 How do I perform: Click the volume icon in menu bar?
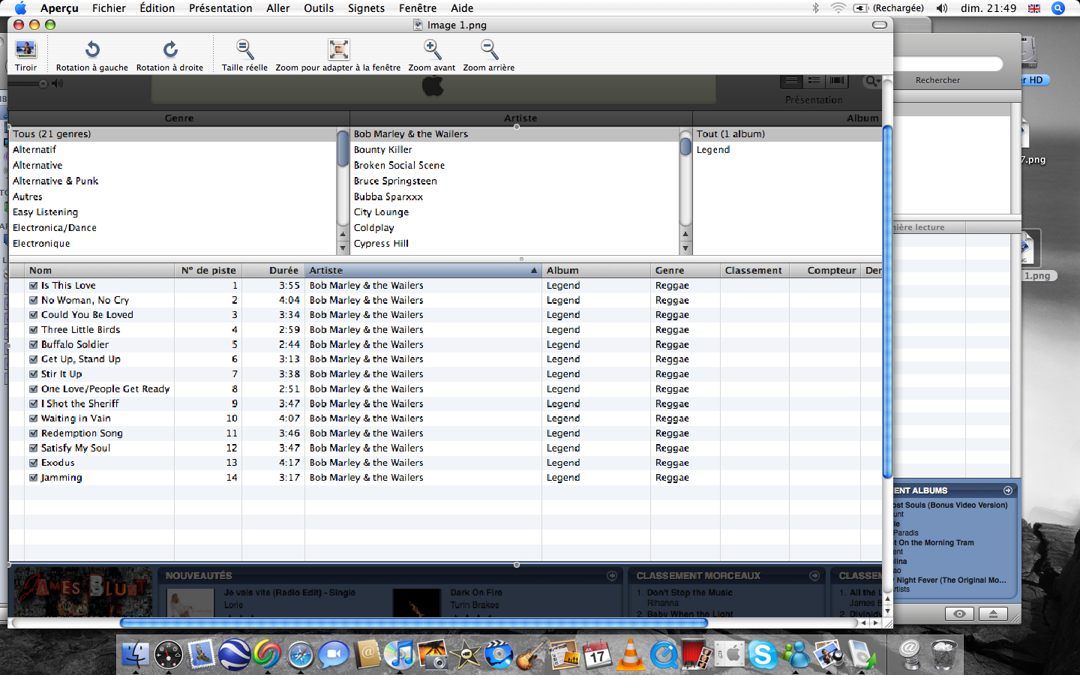point(943,8)
